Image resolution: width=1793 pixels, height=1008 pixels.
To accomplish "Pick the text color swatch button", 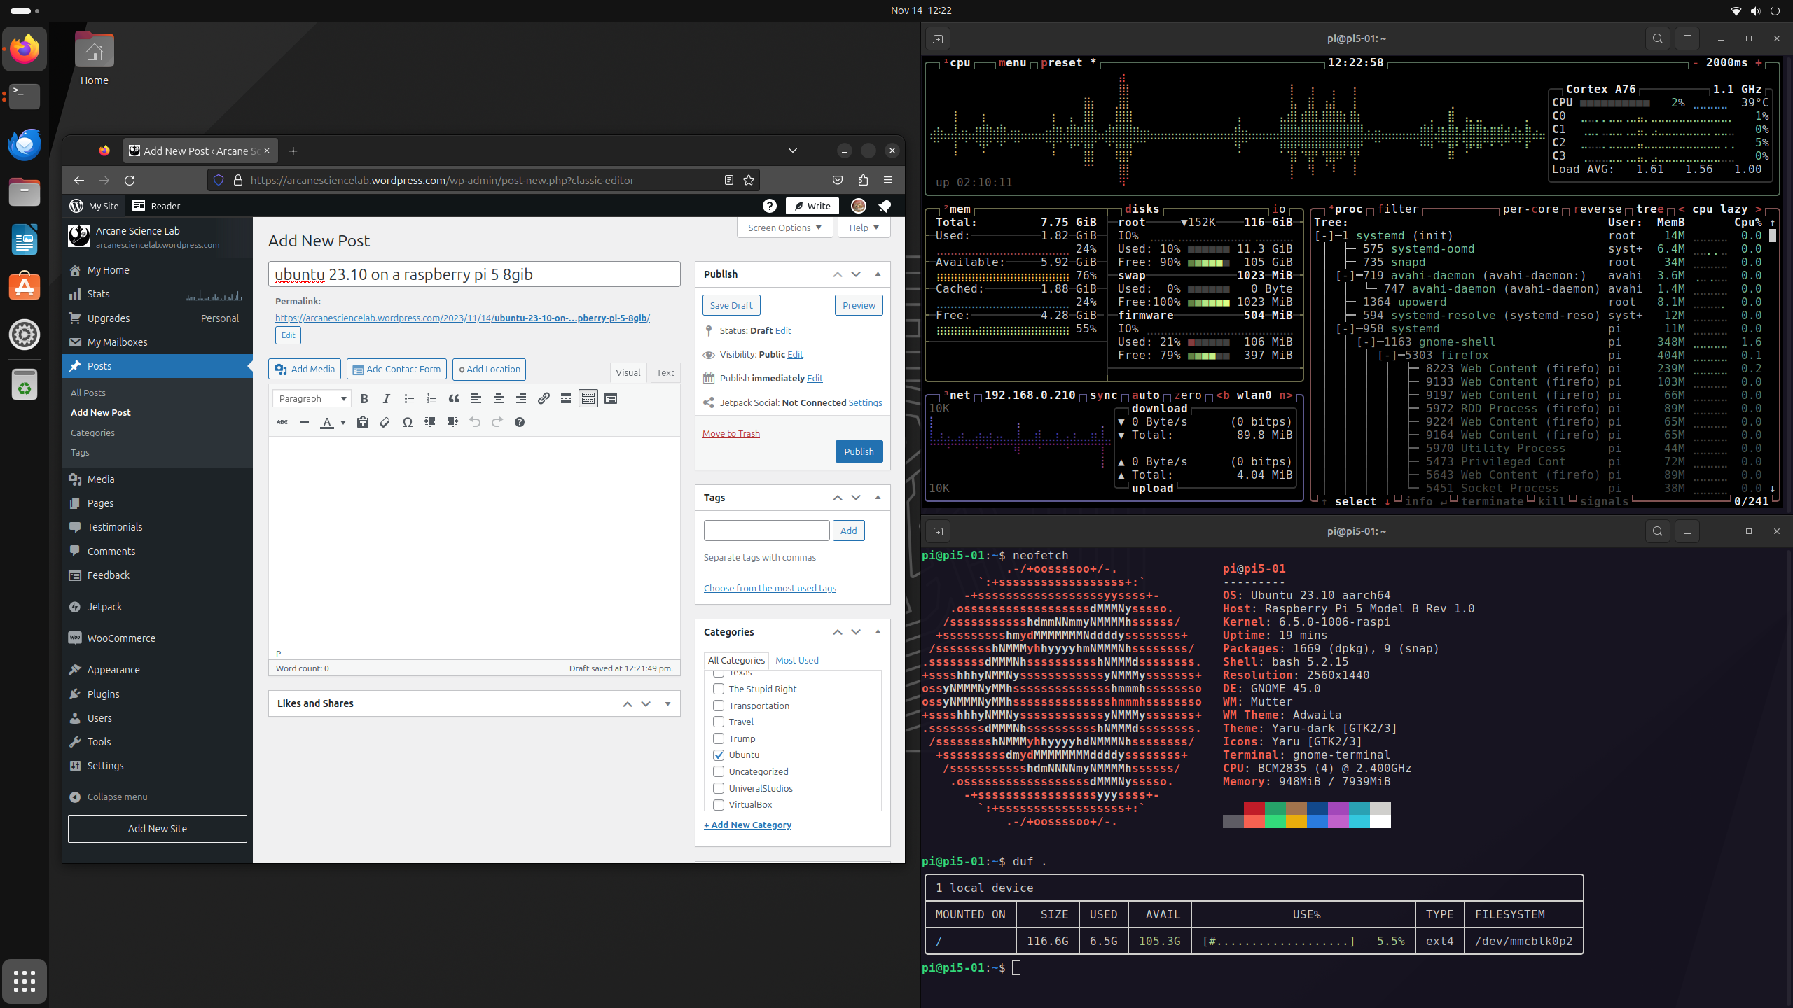I will click(327, 422).
